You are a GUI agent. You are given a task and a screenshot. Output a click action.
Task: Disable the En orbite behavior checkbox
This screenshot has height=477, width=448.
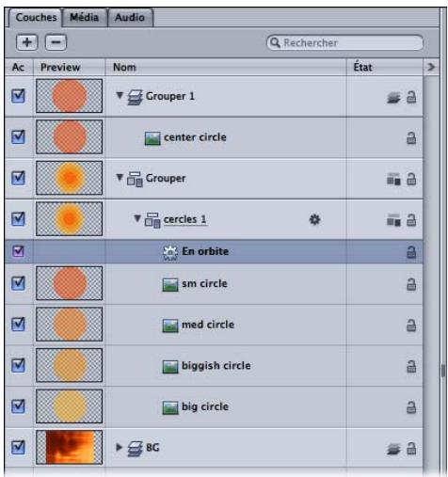[18, 251]
